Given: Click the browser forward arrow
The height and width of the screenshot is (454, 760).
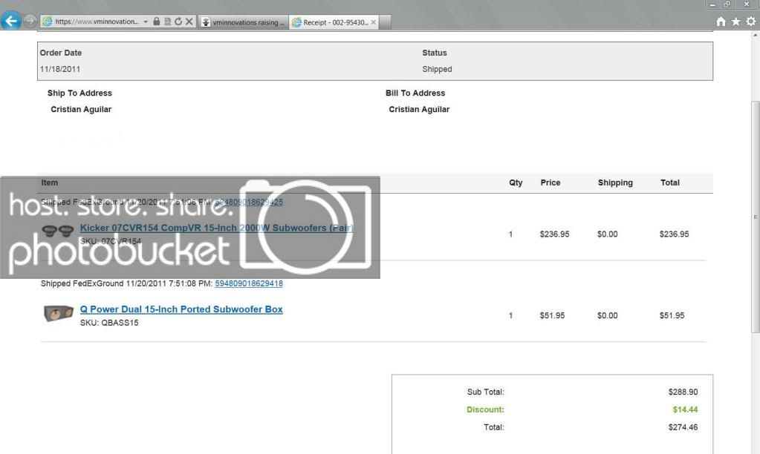Looking at the screenshot, I should click(x=30, y=21).
